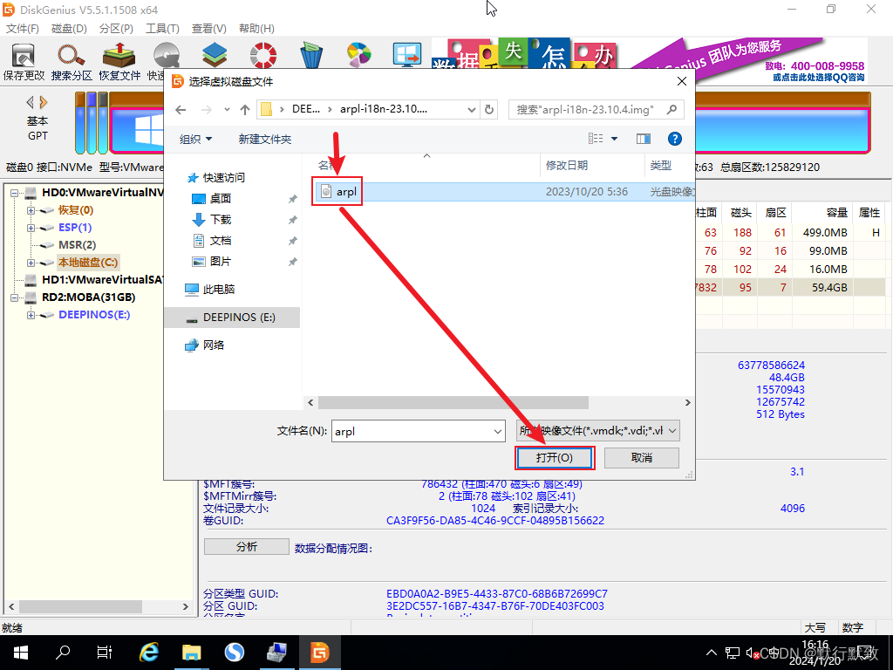This screenshot has height=670, width=893.
Task: Open the 组织 dropdown menu
Action: click(196, 139)
